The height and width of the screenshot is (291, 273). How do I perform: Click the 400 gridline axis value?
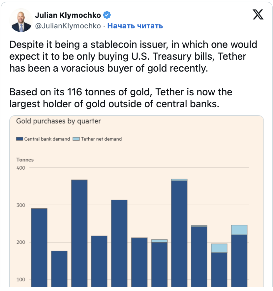[x=20, y=168]
